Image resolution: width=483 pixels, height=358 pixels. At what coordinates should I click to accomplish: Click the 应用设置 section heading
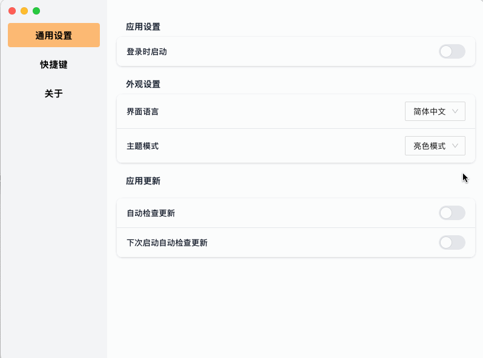(x=143, y=27)
